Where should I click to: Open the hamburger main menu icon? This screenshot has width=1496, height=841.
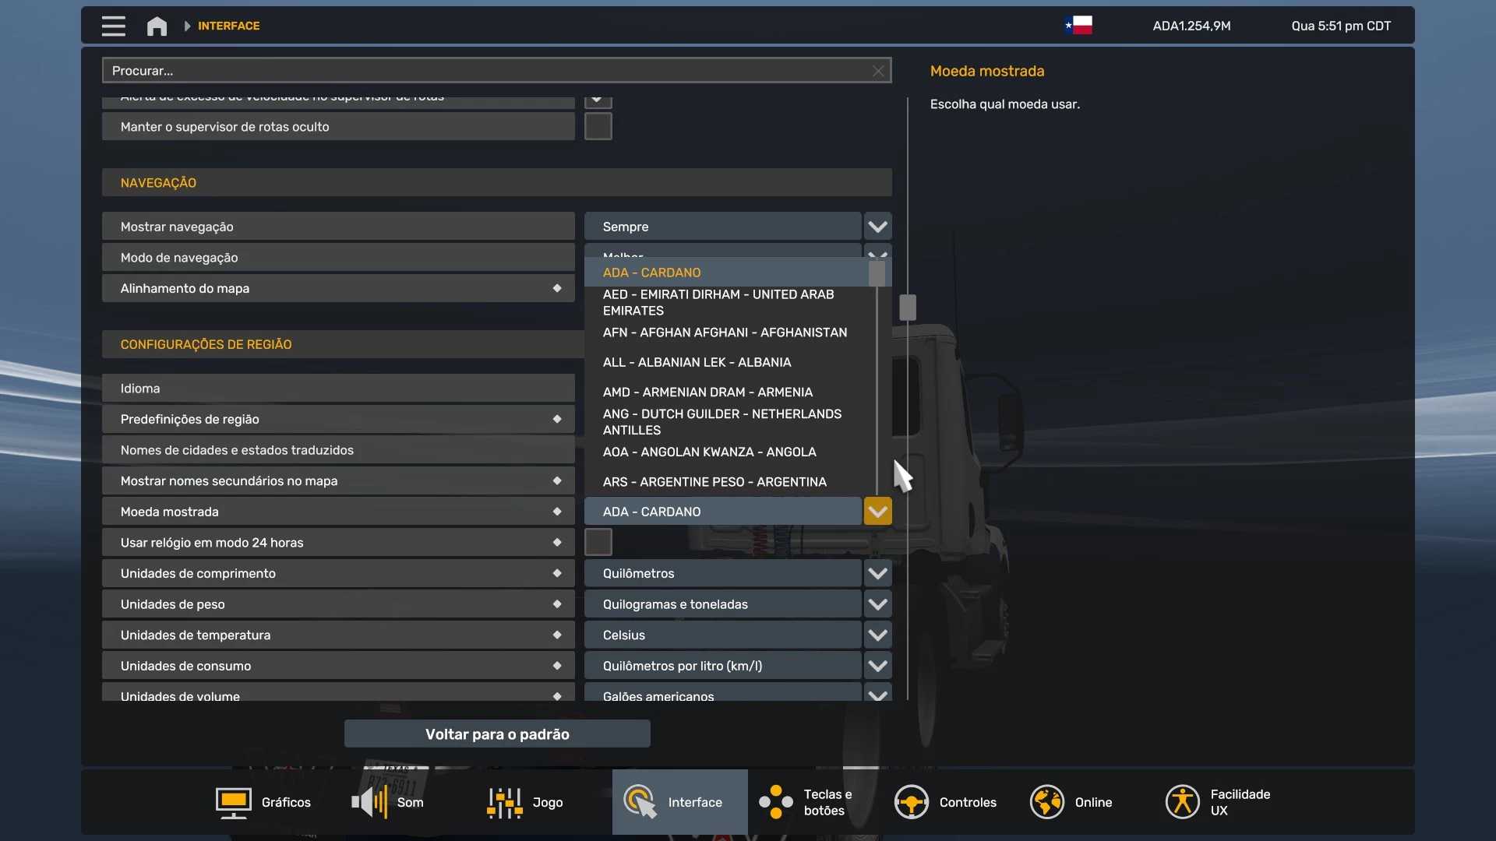coord(113,26)
